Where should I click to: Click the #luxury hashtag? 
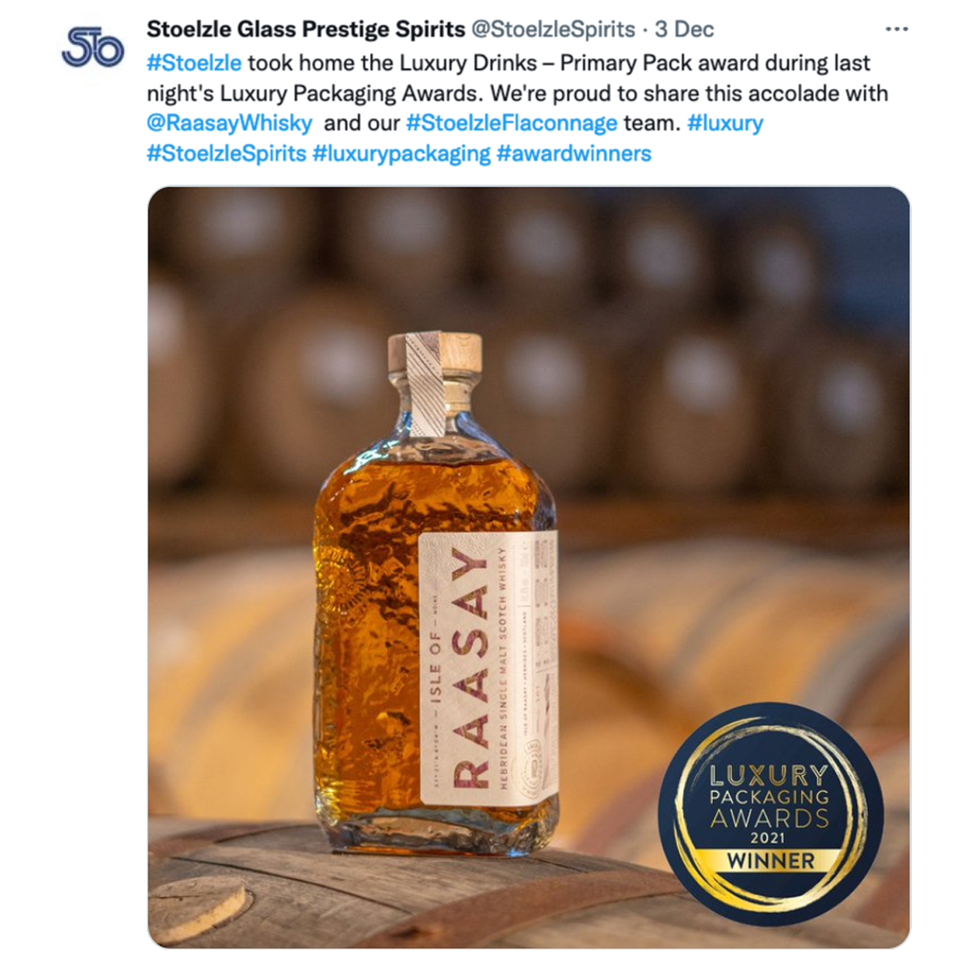coord(725,124)
